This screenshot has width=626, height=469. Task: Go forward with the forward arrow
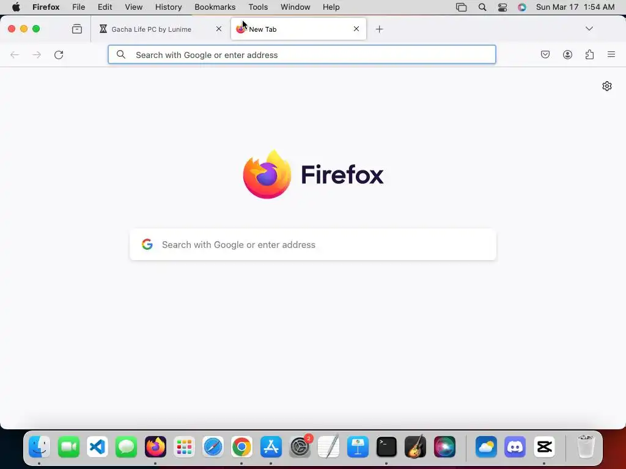pyautogui.click(x=37, y=54)
